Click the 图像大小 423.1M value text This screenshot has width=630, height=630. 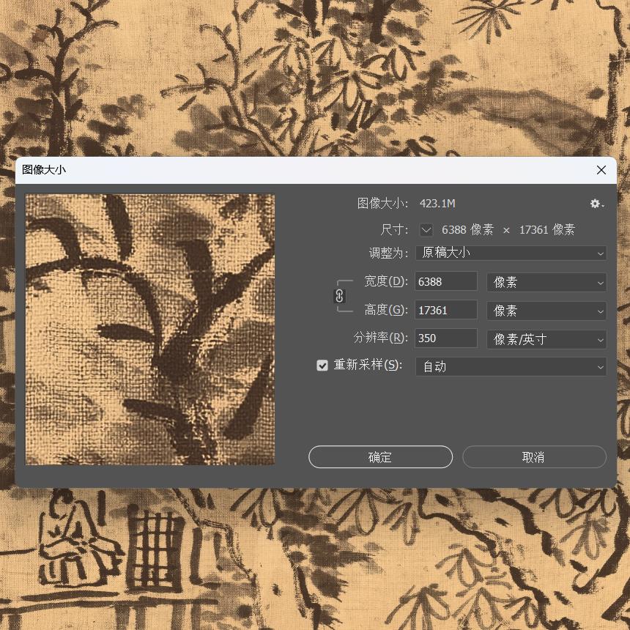437,204
